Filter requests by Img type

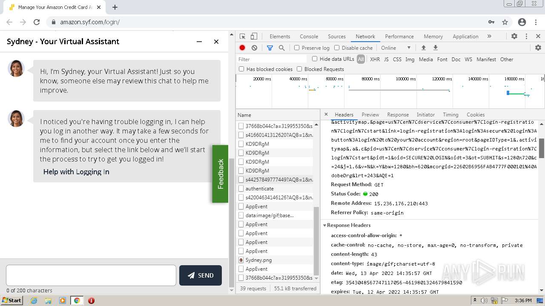point(410,59)
